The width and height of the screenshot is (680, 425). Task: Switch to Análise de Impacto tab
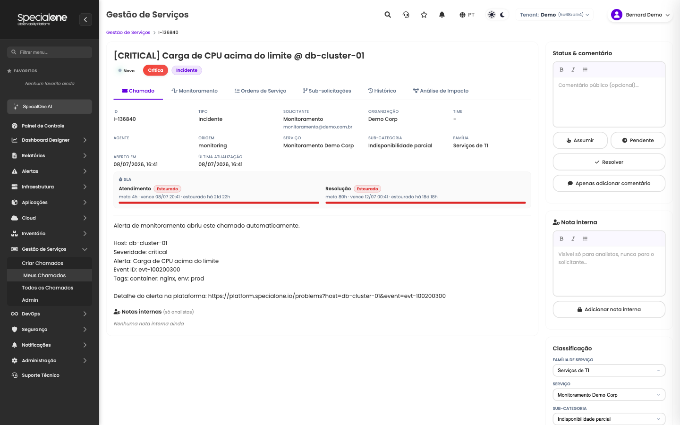coord(441,91)
